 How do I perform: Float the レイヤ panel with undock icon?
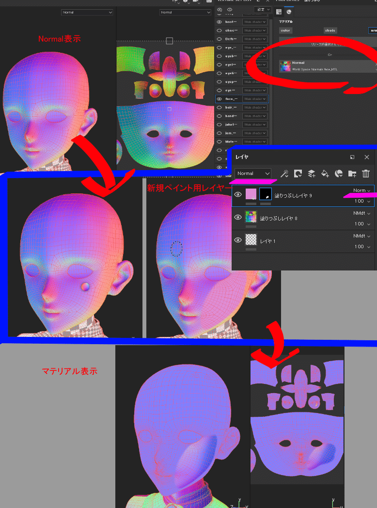tap(352, 157)
